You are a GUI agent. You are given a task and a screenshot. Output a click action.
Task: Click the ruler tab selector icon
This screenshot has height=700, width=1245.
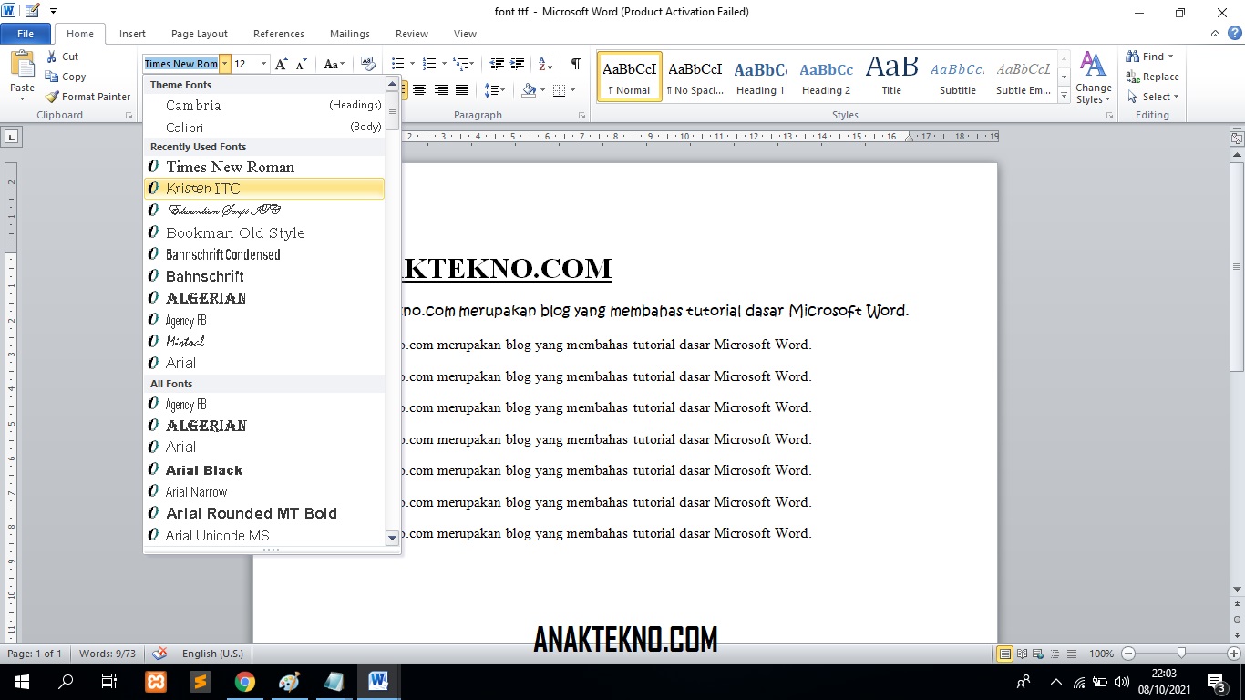[x=11, y=137]
